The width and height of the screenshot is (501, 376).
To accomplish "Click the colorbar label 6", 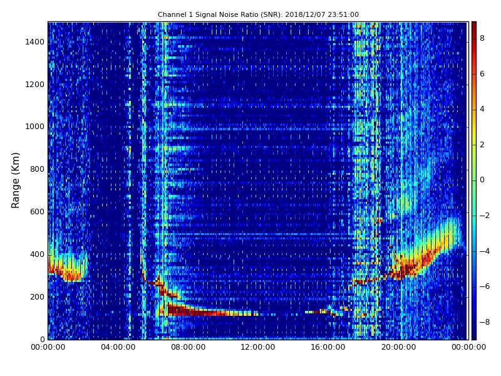I will tap(482, 74).
